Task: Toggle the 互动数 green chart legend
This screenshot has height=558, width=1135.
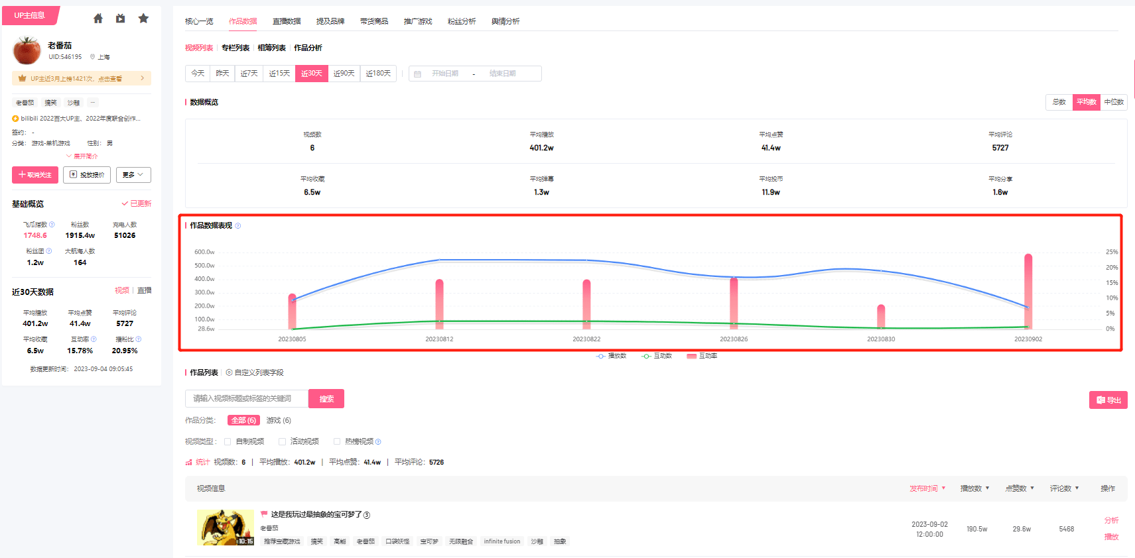Action: [x=657, y=356]
